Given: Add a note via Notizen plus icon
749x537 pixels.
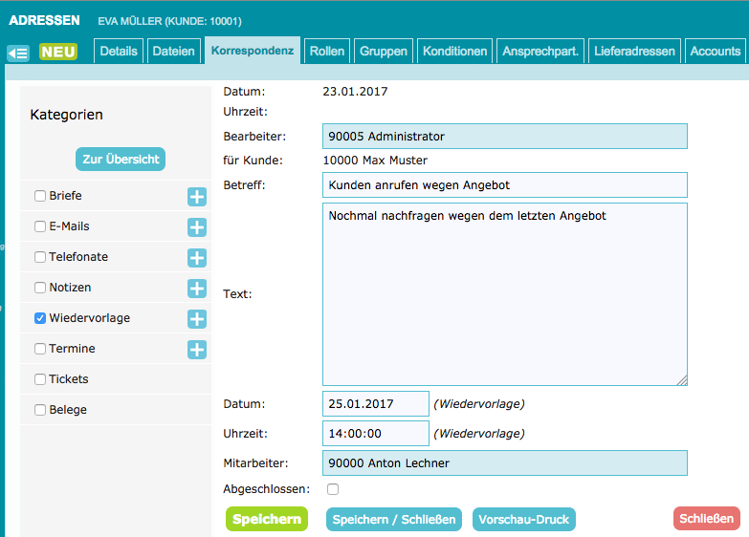Looking at the screenshot, I should coord(197,289).
